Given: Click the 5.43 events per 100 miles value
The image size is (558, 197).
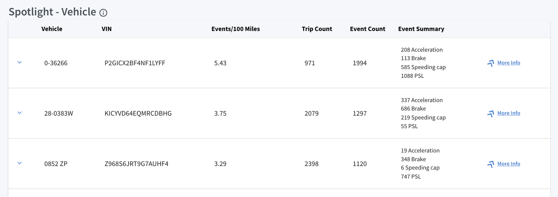Looking at the screenshot, I should (220, 63).
